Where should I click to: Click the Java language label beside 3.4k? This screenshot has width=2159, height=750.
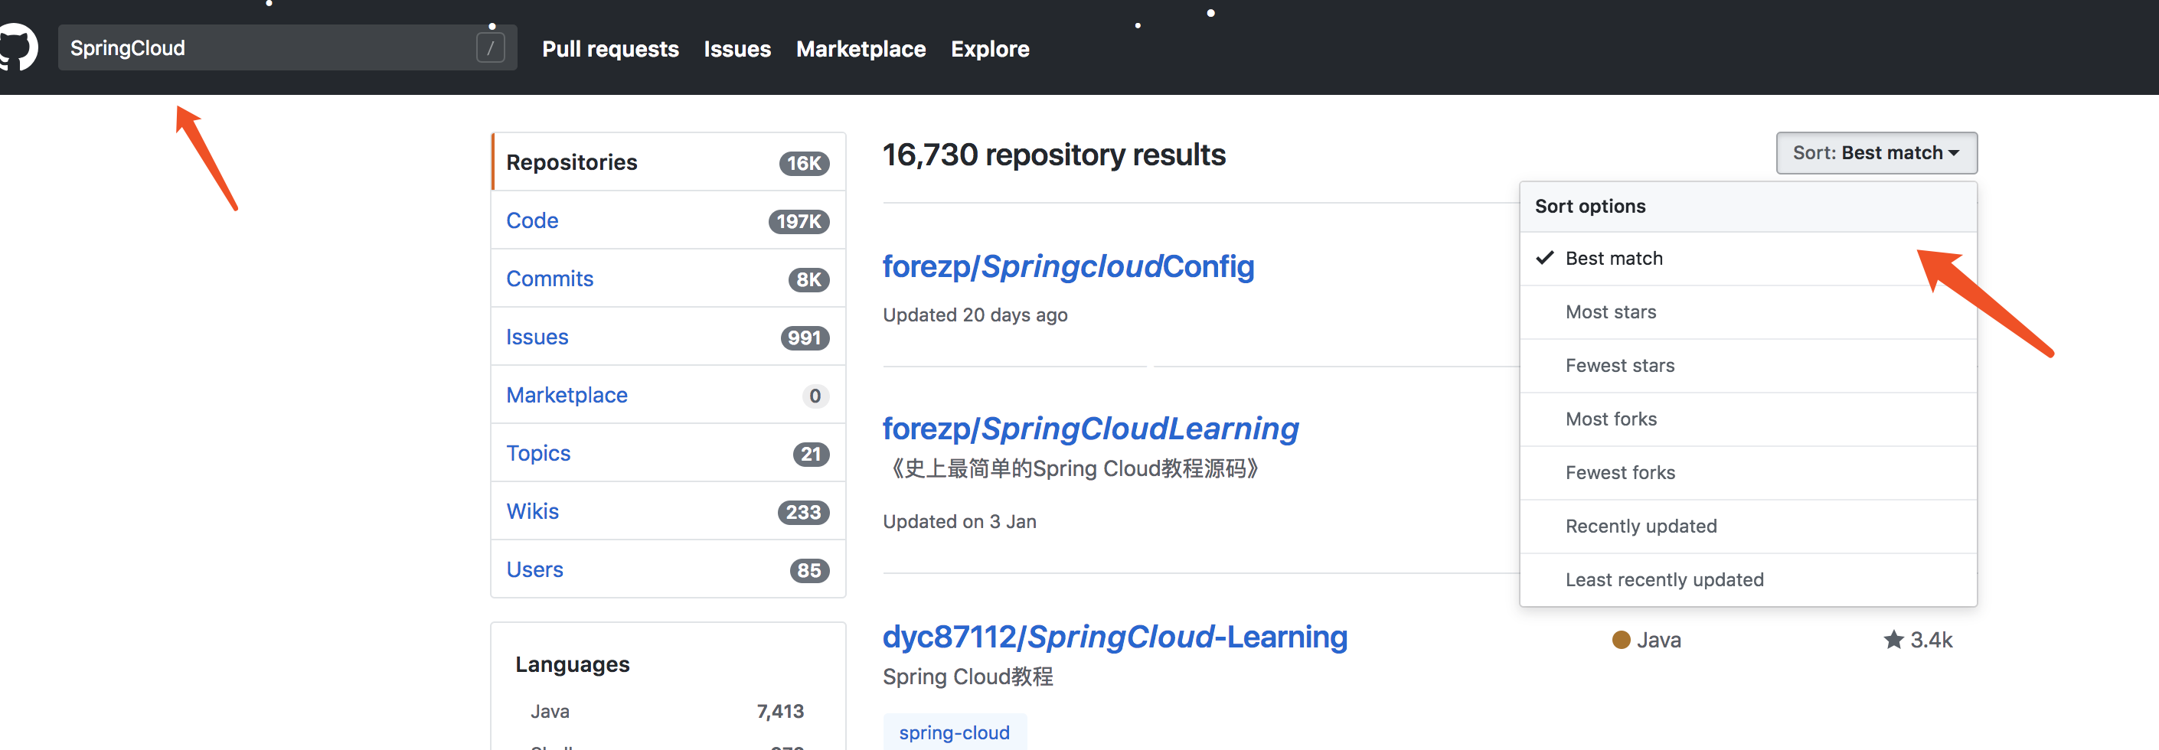click(x=1658, y=639)
